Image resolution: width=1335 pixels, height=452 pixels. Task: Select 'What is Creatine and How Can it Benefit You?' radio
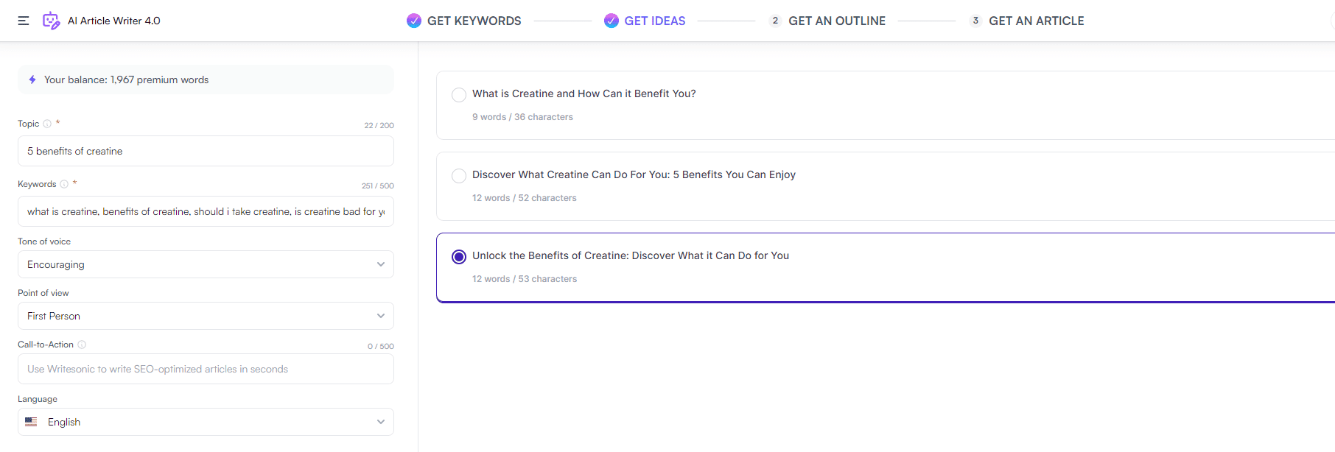pos(459,94)
